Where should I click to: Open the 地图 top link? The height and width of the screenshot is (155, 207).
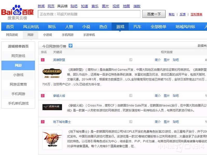pyautogui.click(x=126, y=6)
